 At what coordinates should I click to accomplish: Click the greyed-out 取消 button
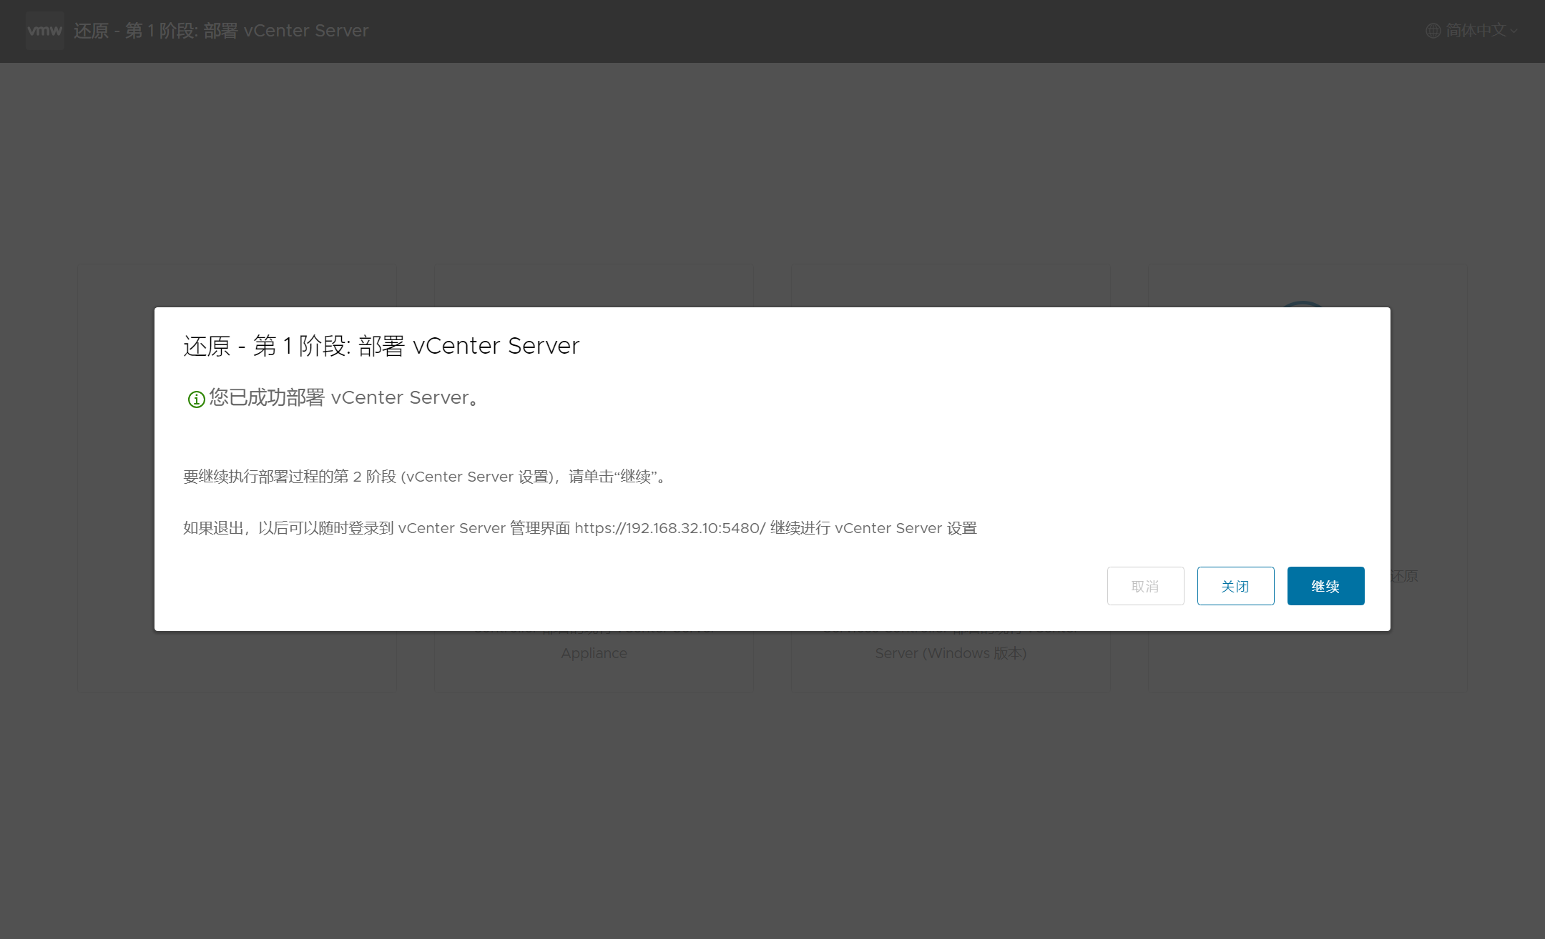pyautogui.click(x=1144, y=586)
